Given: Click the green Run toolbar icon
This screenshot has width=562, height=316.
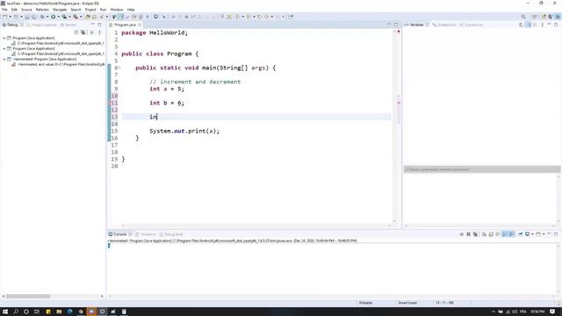Looking at the screenshot, I should click(x=53, y=17).
